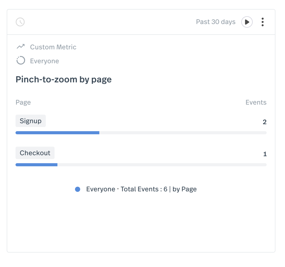This screenshot has height=267, width=285.
Task: Click the Checkout event count 1
Action: click(x=265, y=154)
